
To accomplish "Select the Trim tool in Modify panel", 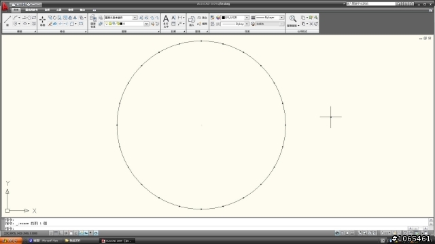I will pyautogui.click(x=60, y=24).
